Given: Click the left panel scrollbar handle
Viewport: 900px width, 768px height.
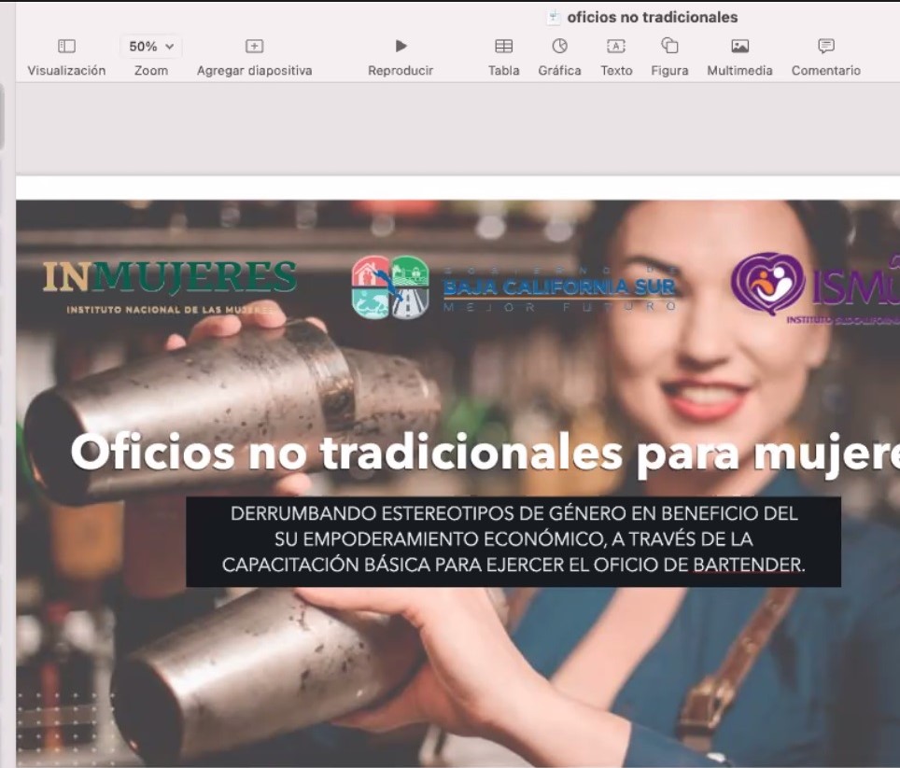Looking at the screenshot, I should (x=2, y=117).
